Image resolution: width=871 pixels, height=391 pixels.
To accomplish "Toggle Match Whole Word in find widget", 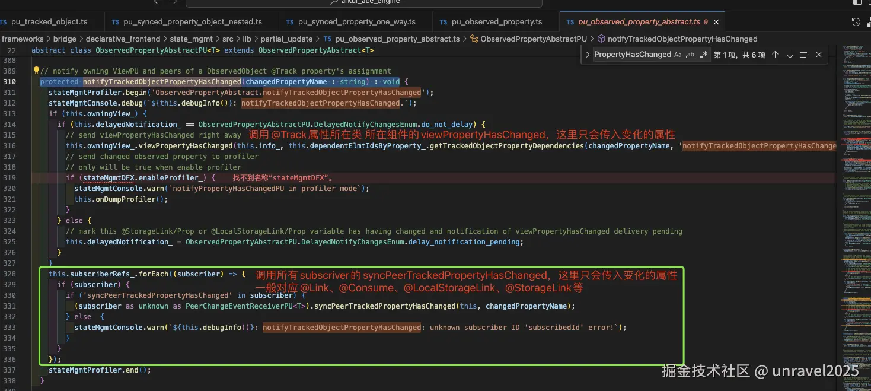I will coord(691,55).
